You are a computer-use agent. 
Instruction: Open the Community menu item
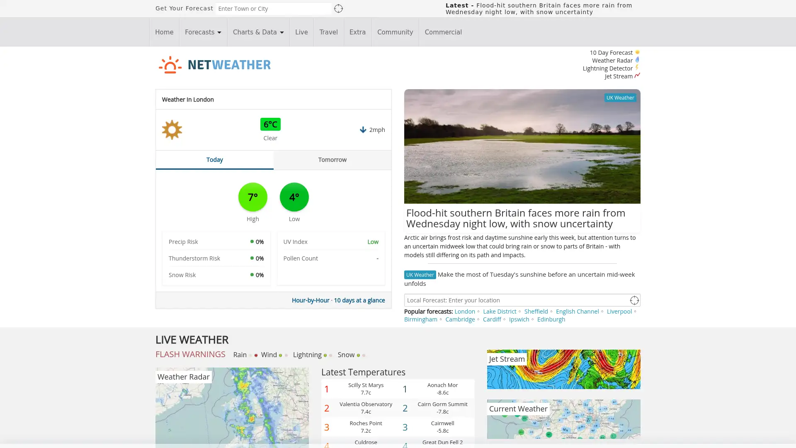(395, 32)
